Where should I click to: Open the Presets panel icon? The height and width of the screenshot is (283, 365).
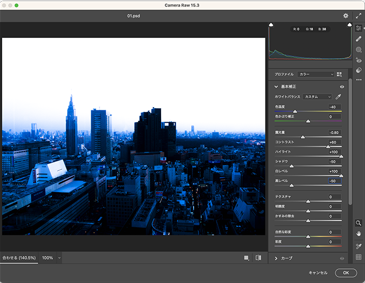(x=359, y=70)
